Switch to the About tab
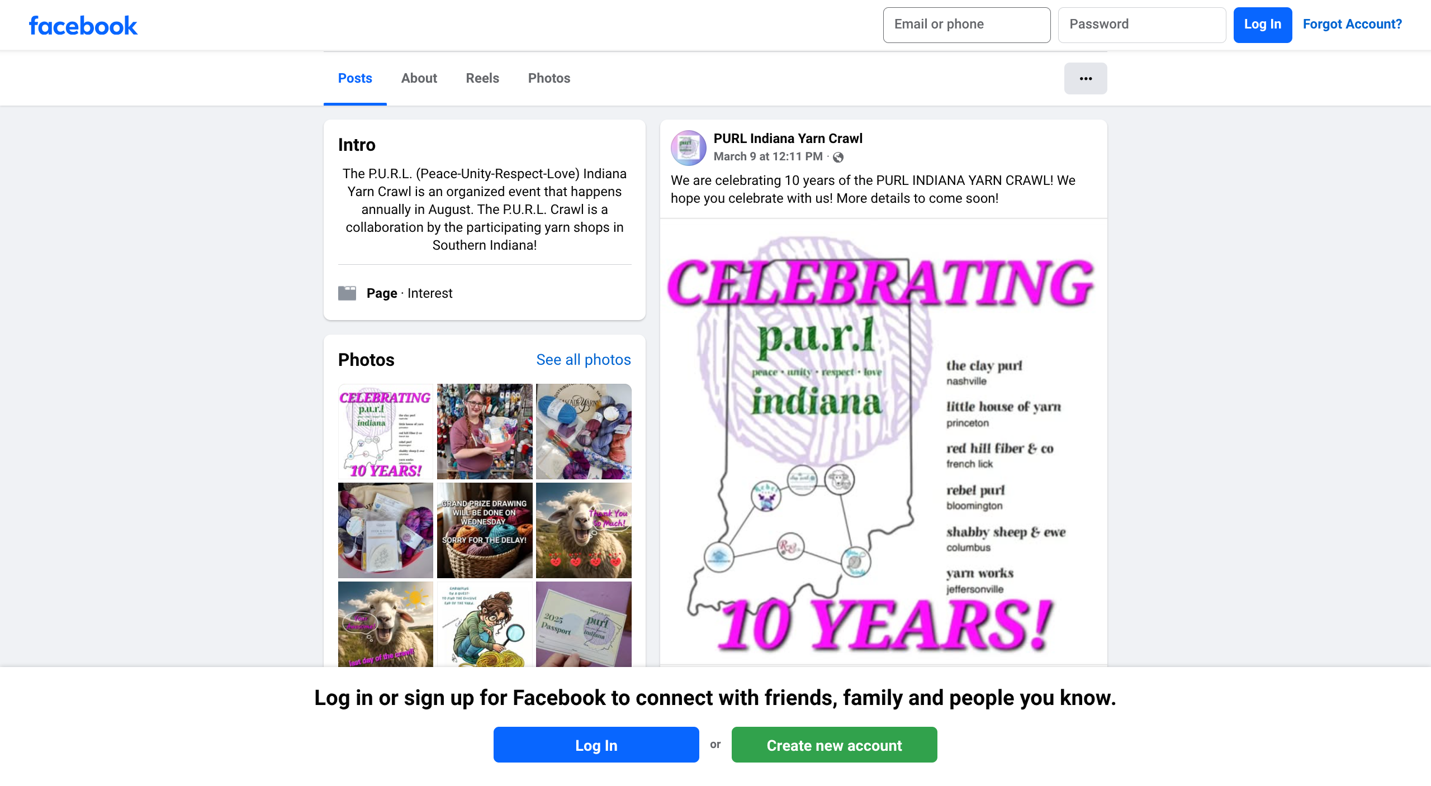The width and height of the screenshot is (1431, 786). click(x=419, y=78)
